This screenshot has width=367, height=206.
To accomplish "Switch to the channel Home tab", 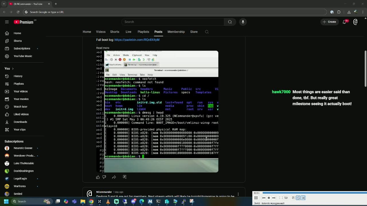I will click(87, 32).
